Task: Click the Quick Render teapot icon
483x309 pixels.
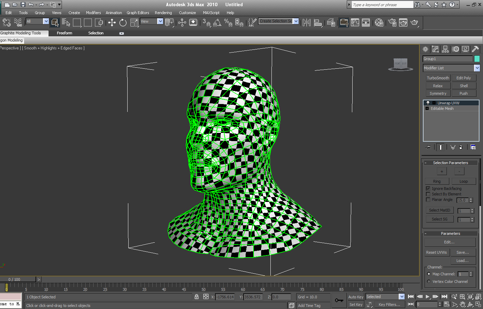Action: coord(414,23)
